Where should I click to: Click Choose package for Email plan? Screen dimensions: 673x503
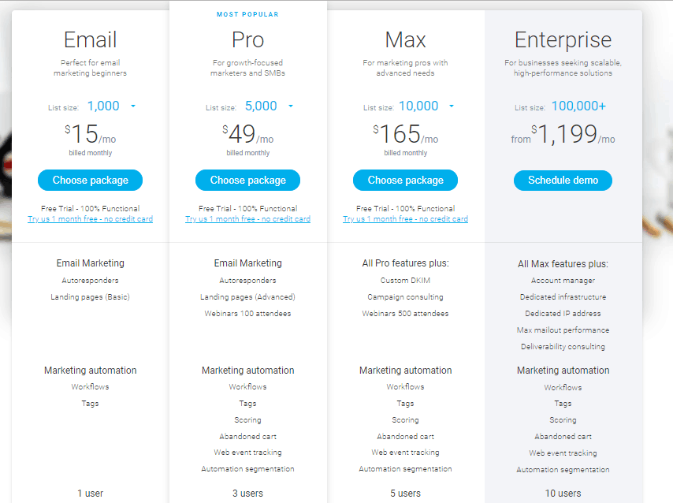coord(90,181)
